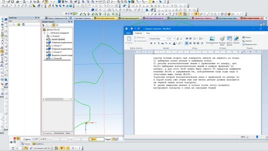Screen dimensions: 268x151
Task: Click the Open file icon in top toolbar
Action: [9, 2]
